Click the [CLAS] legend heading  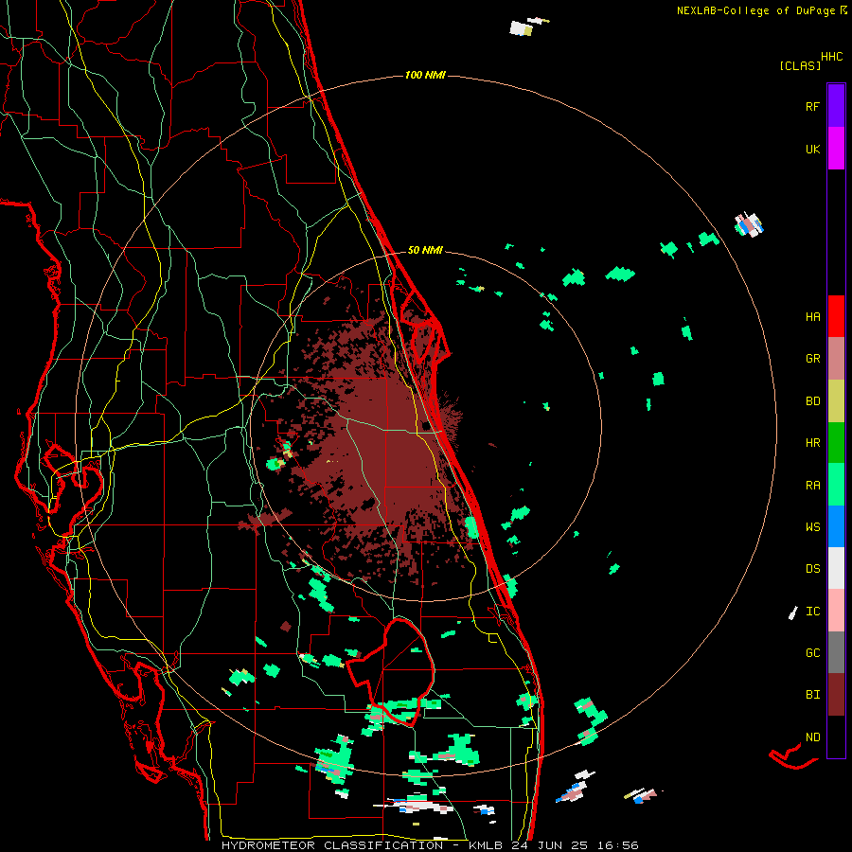[800, 65]
